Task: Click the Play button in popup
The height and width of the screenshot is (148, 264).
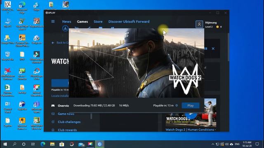Action: pyautogui.click(x=191, y=106)
